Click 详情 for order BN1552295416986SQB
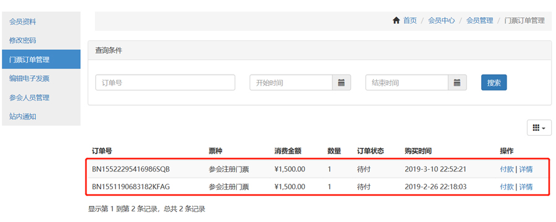This screenshot has height=222, width=556. click(x=526, y=169)
